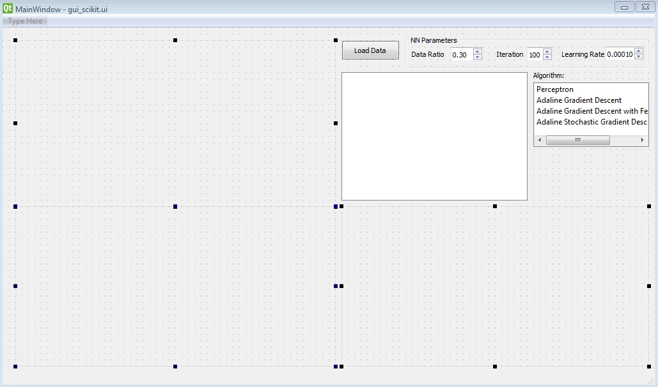Increase Data Ratio with its up arrow
Screen dimensions: 658x387
coord(476,51)
